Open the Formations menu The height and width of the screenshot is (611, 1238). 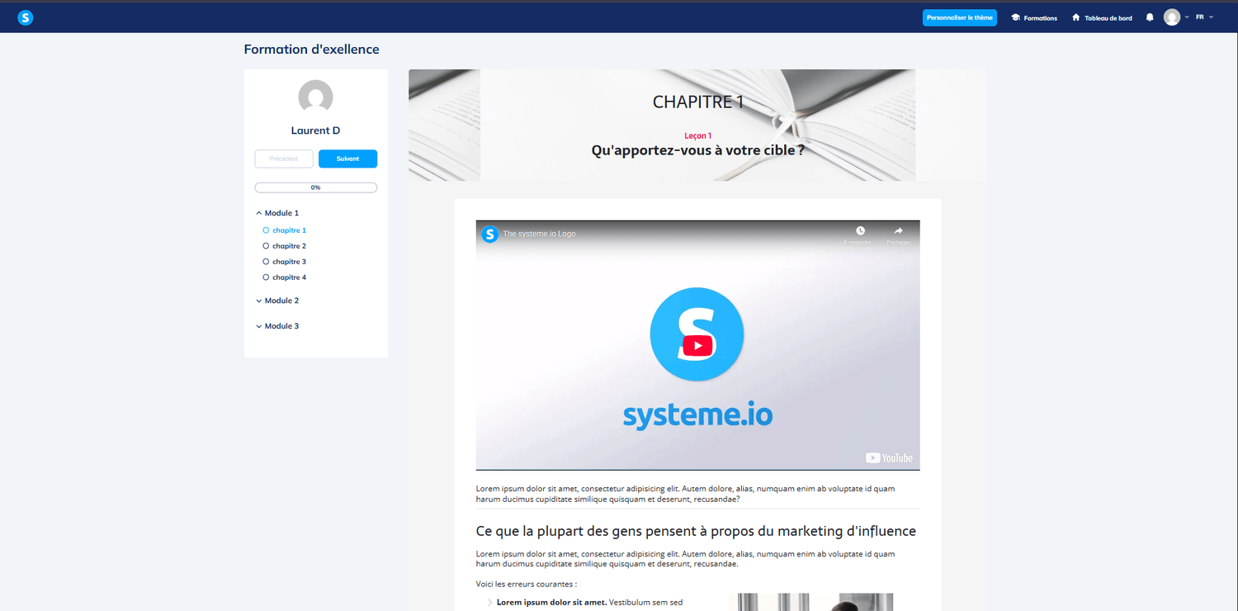(1034, 17)
